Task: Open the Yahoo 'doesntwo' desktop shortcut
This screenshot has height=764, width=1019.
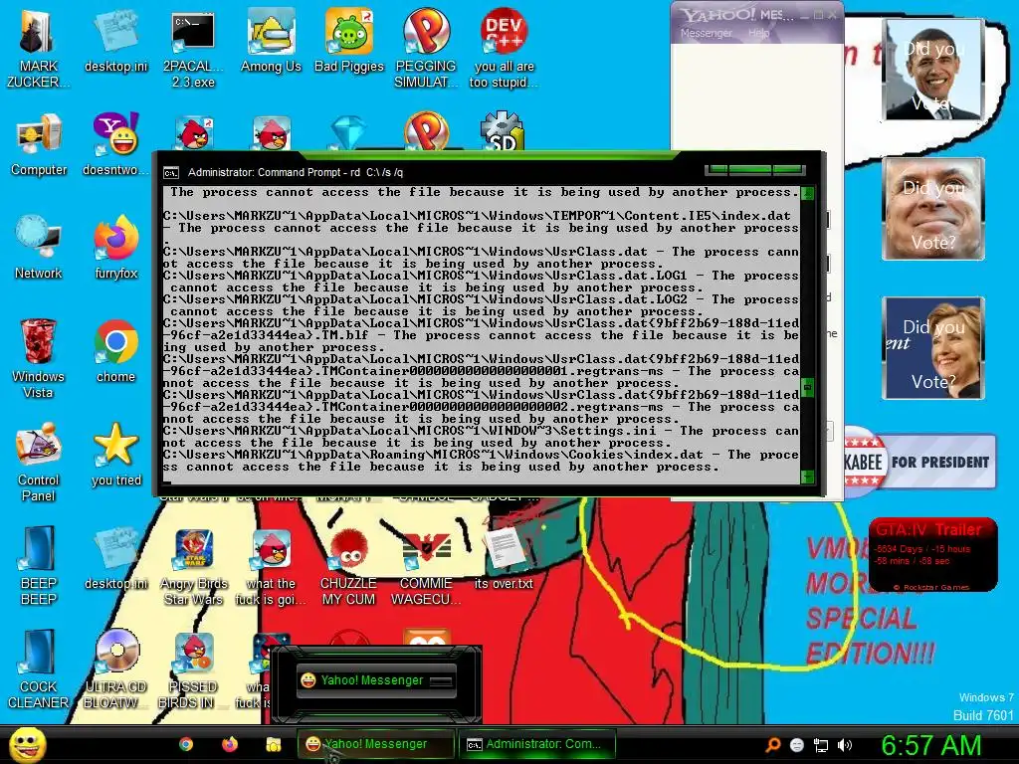Action: pos(115,144)
